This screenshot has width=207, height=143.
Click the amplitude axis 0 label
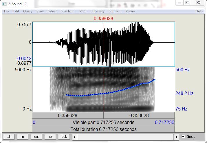30,42
